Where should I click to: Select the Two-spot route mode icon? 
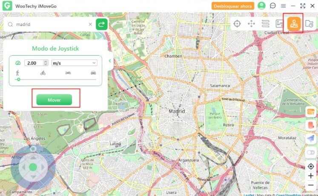point(265,23)
